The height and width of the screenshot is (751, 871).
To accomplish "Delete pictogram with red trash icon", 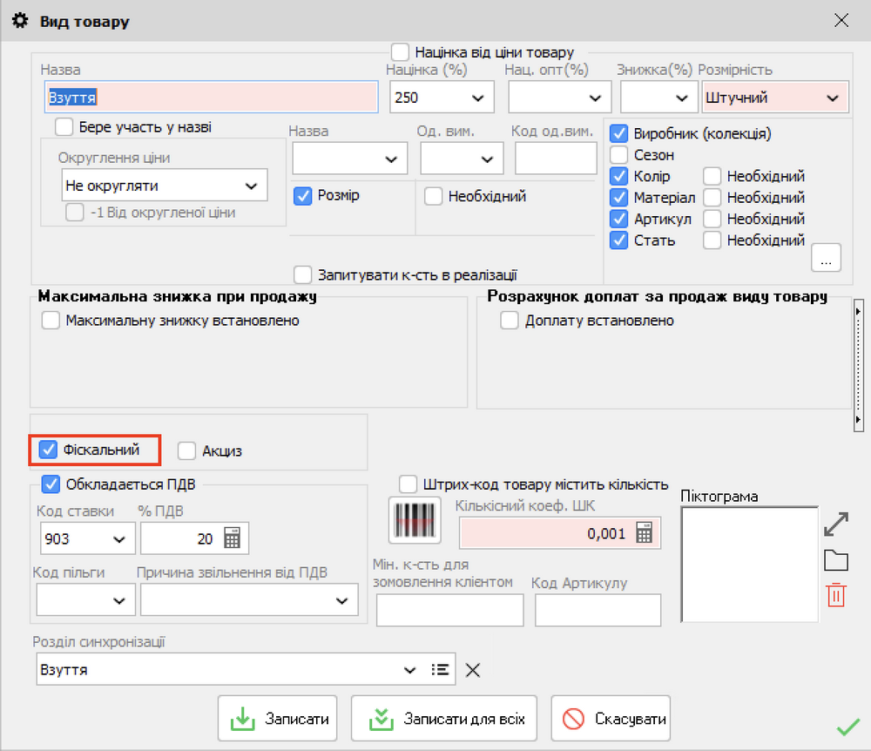I will pyautogui.click(x=836, y=596).
